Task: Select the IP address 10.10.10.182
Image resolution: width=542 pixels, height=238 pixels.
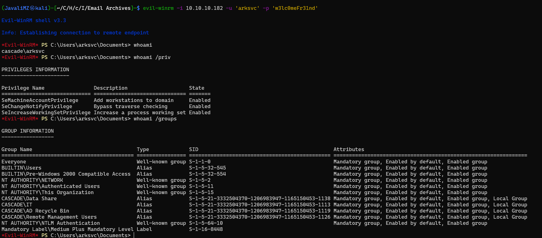Action: 204,8
